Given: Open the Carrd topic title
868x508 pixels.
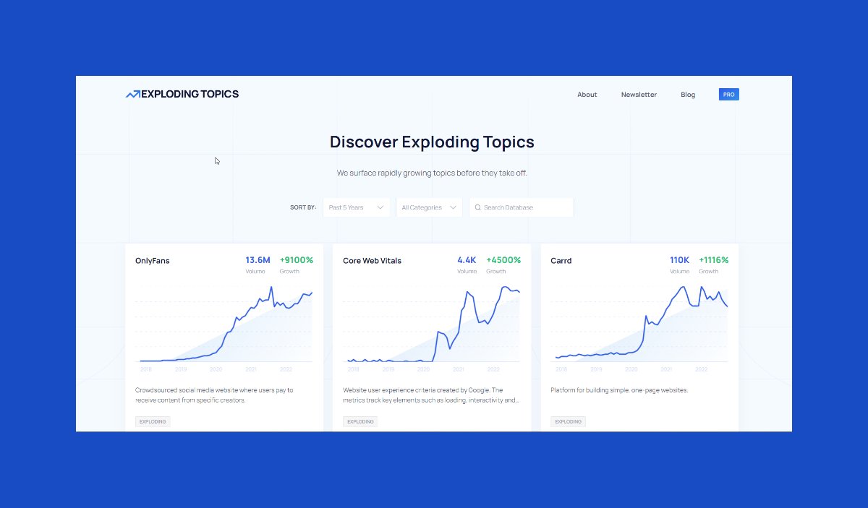Looking at the screenshot, I should [x=561, y=261].
